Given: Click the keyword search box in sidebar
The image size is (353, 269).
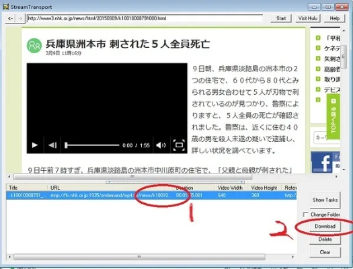Looking at the screenshot, I should tap(327, 137).
